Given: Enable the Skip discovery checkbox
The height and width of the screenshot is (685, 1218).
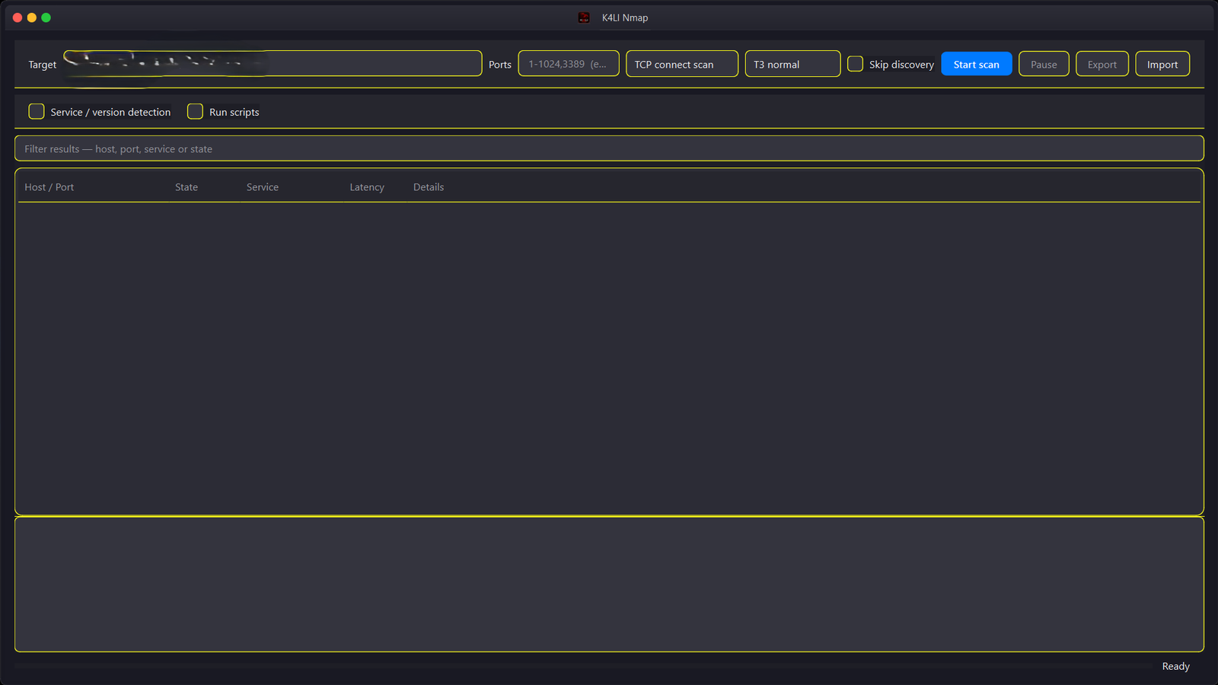Looking at the screenshot, I should tap(855, 64).
